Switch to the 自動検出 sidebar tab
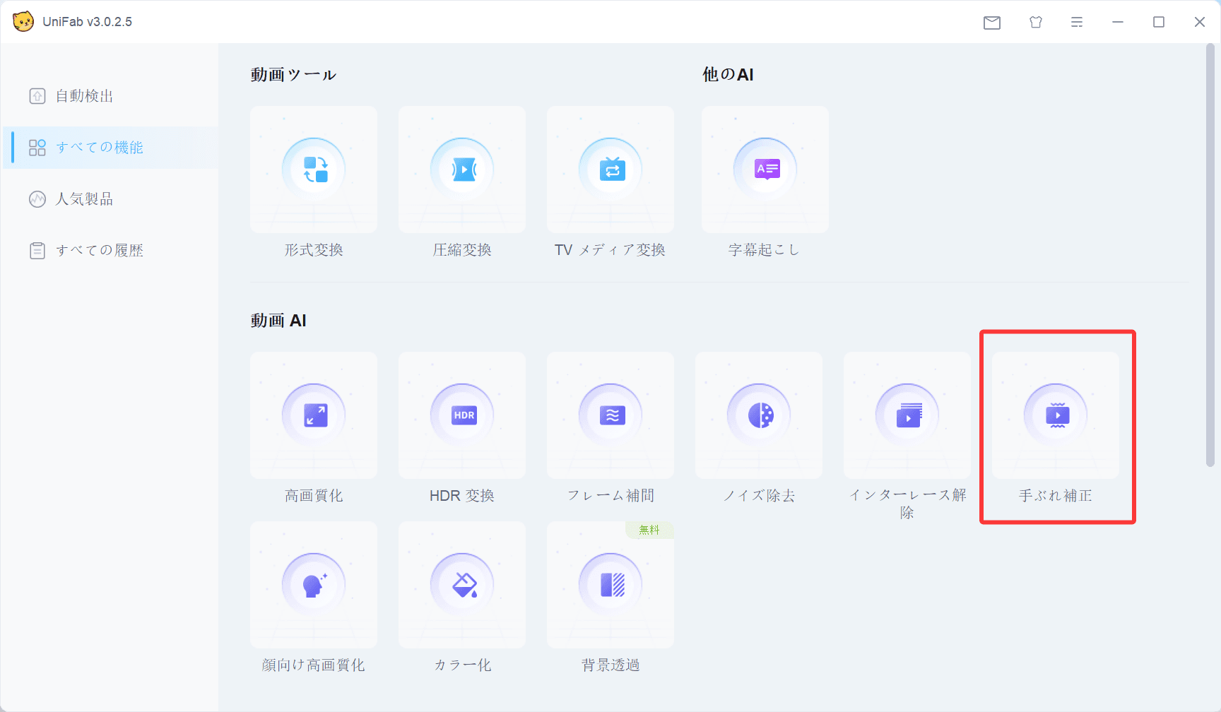Screen dimensions: 1221x712 85,96
